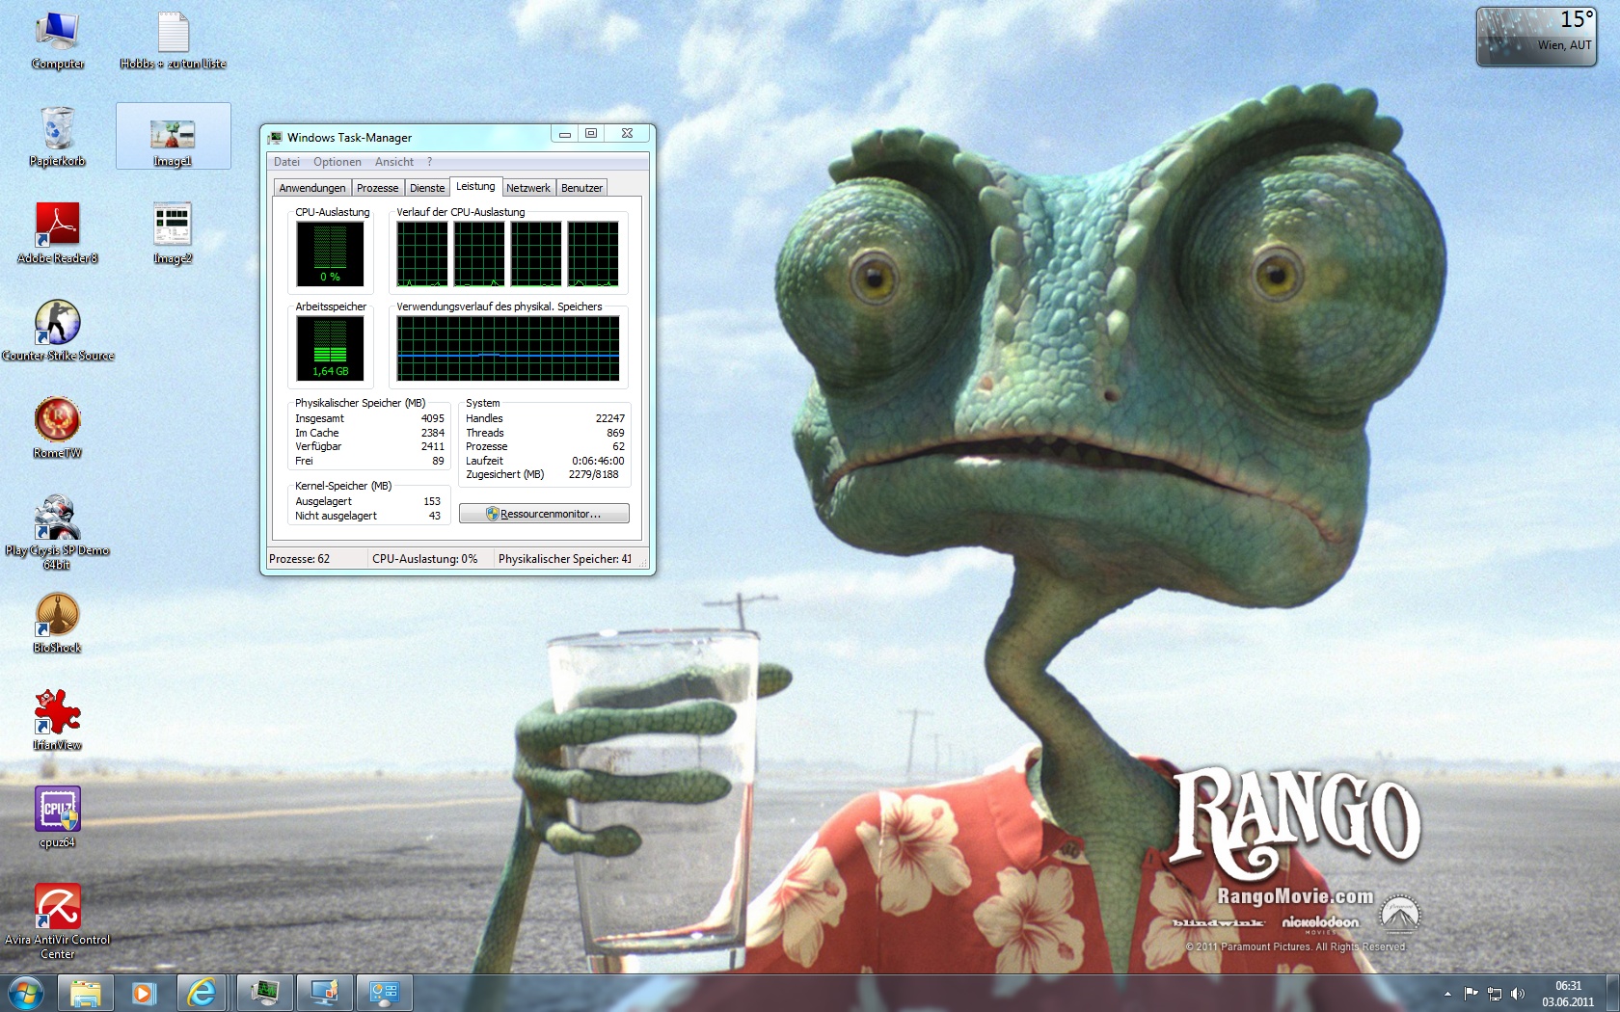Open the volume speaker tray icon
Viewport: 1620px width, 1012px height.
tap(1518, 994)
